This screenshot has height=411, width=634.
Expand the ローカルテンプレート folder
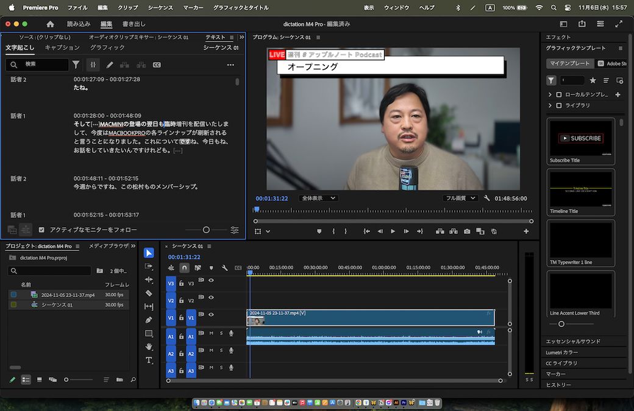click(x=550, y=94)
